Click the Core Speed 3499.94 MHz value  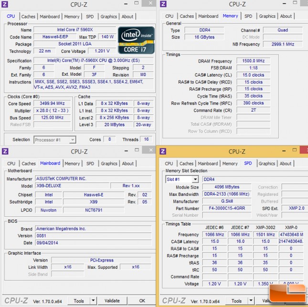pos(52,104)
